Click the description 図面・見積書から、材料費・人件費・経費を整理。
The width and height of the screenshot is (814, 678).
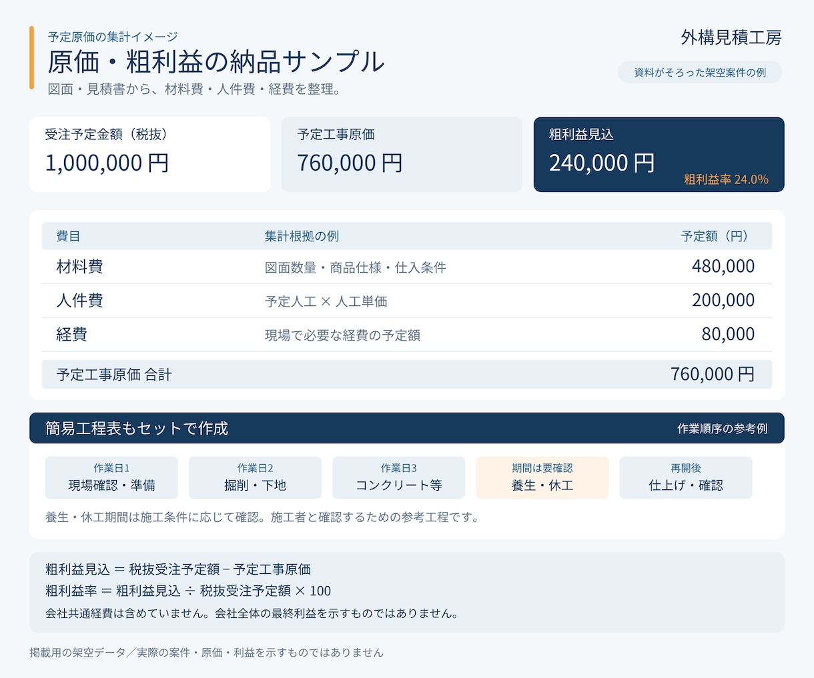(195, 89)
